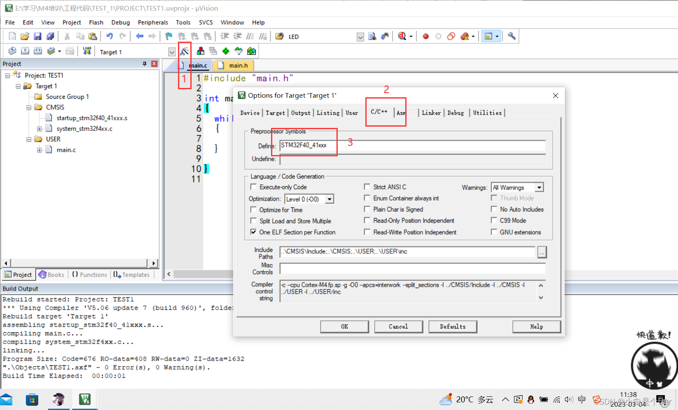Click the Paste clipboard icon
This screenshot has height=410, width=678.
point(93,36)
